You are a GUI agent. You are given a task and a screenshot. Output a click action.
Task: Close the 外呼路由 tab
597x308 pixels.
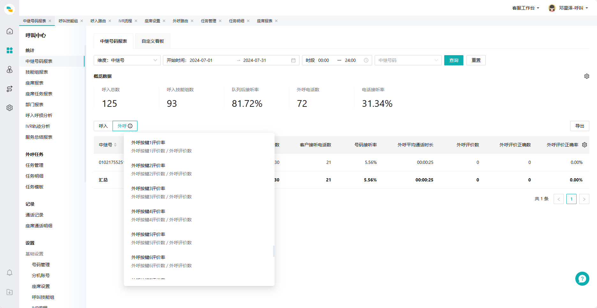point(192,21)
